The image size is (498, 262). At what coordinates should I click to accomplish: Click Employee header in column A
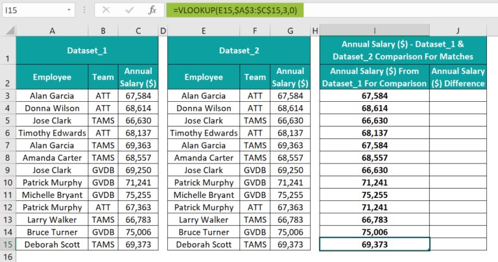52,77
